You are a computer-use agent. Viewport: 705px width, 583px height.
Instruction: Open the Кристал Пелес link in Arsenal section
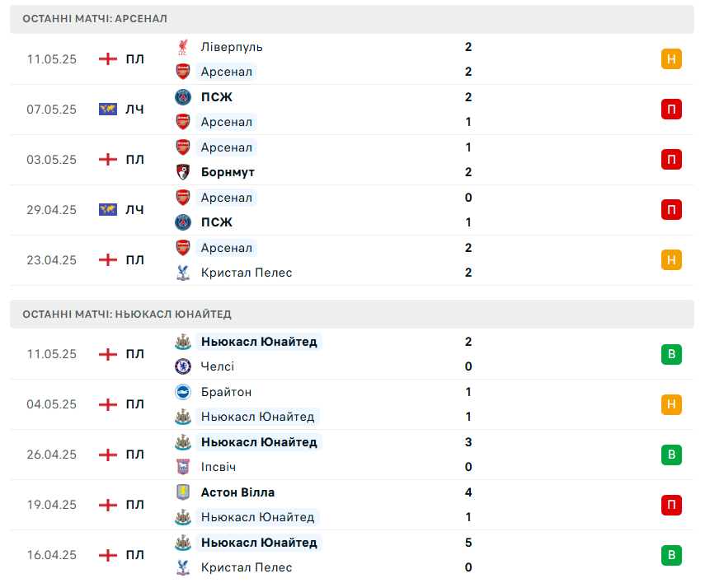tap(247, 273)
